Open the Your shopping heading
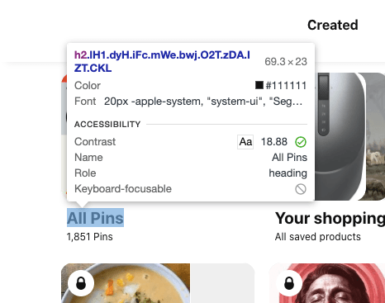 [x=330, y=218]
